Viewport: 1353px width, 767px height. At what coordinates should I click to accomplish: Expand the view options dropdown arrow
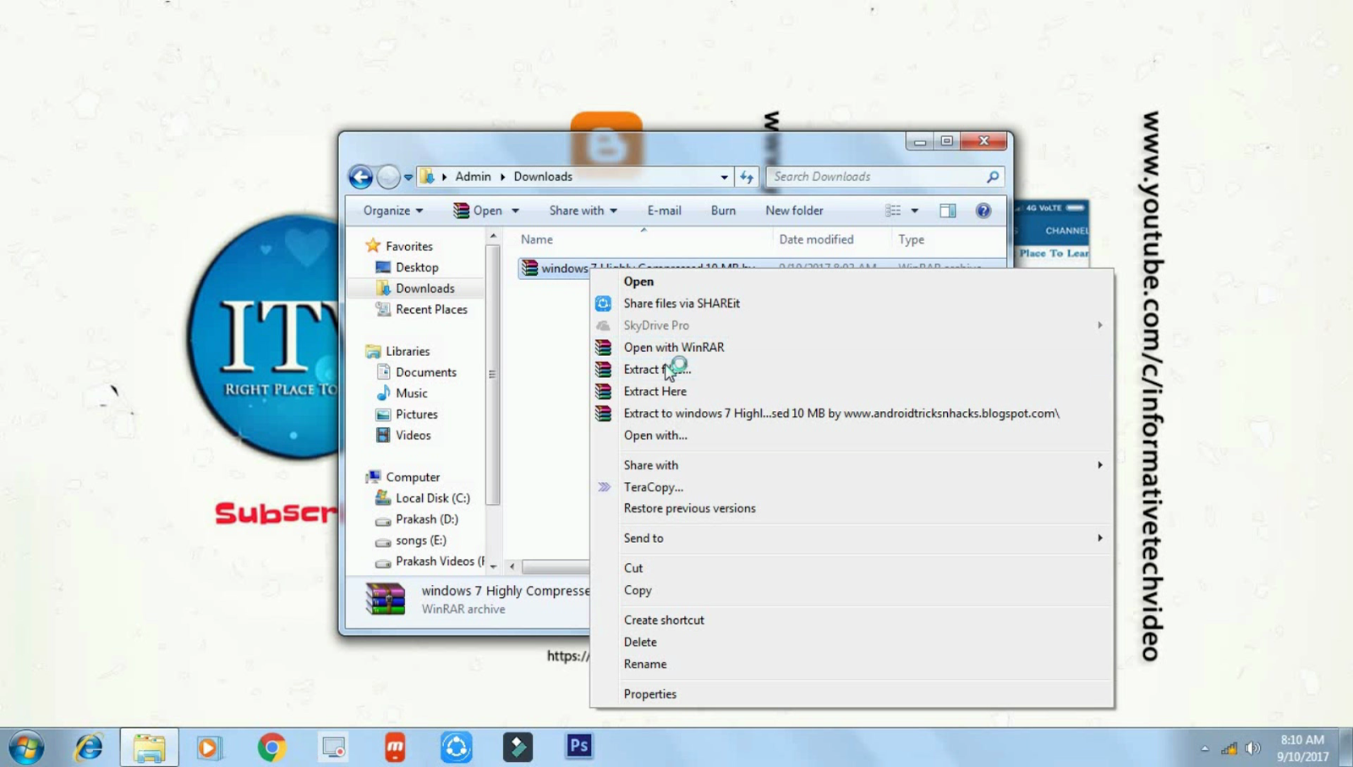tap(914, 211)
